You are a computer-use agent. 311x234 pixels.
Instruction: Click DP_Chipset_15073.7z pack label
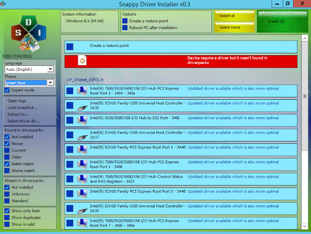click(x=85, y=79)
